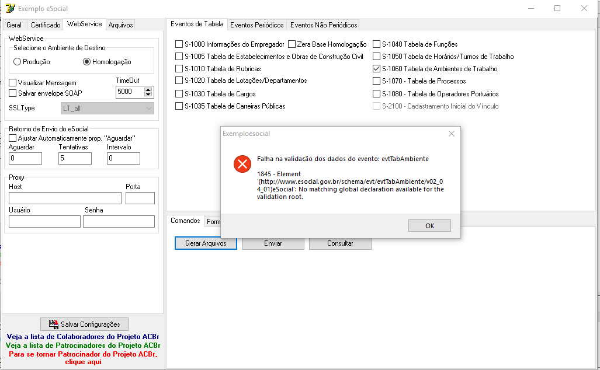The height and width of the screenshot is (370, 600).
Task: Open the SSLType dropdown
Action: click(x=107, y=108)
